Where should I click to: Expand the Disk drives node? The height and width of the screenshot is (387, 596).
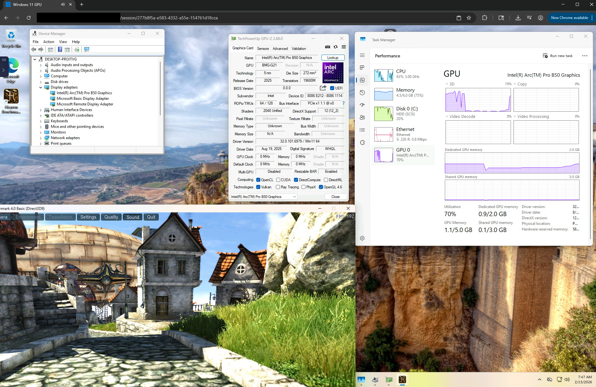point(41,82)
